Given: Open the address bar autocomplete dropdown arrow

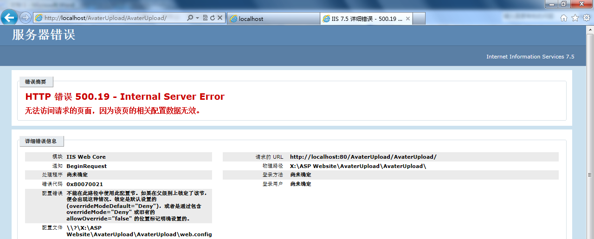Looking at the screenshot, I should point(197,18).
